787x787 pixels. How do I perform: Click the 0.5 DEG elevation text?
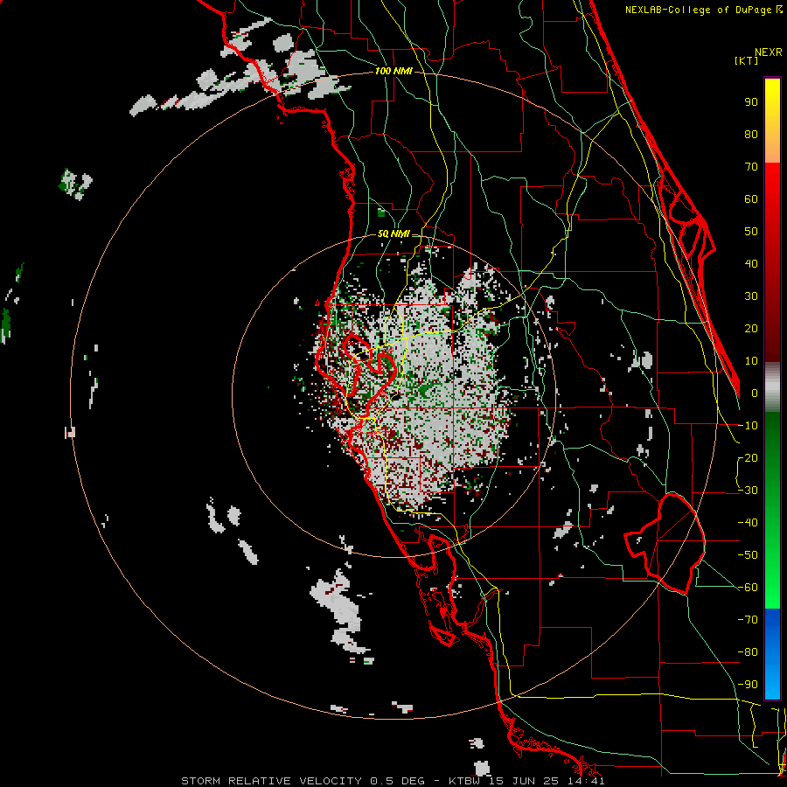pyautogui.click(x=398, y=781)
